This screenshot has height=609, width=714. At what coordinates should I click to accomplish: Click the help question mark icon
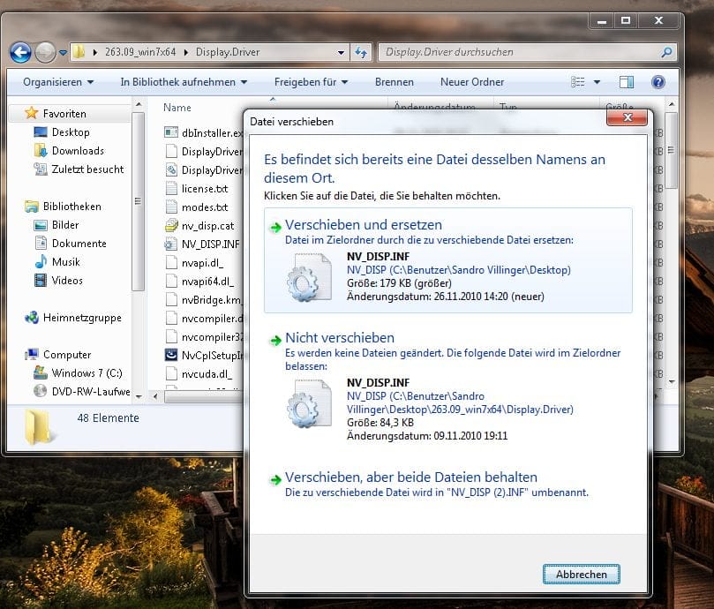click(x=658, y=82)
